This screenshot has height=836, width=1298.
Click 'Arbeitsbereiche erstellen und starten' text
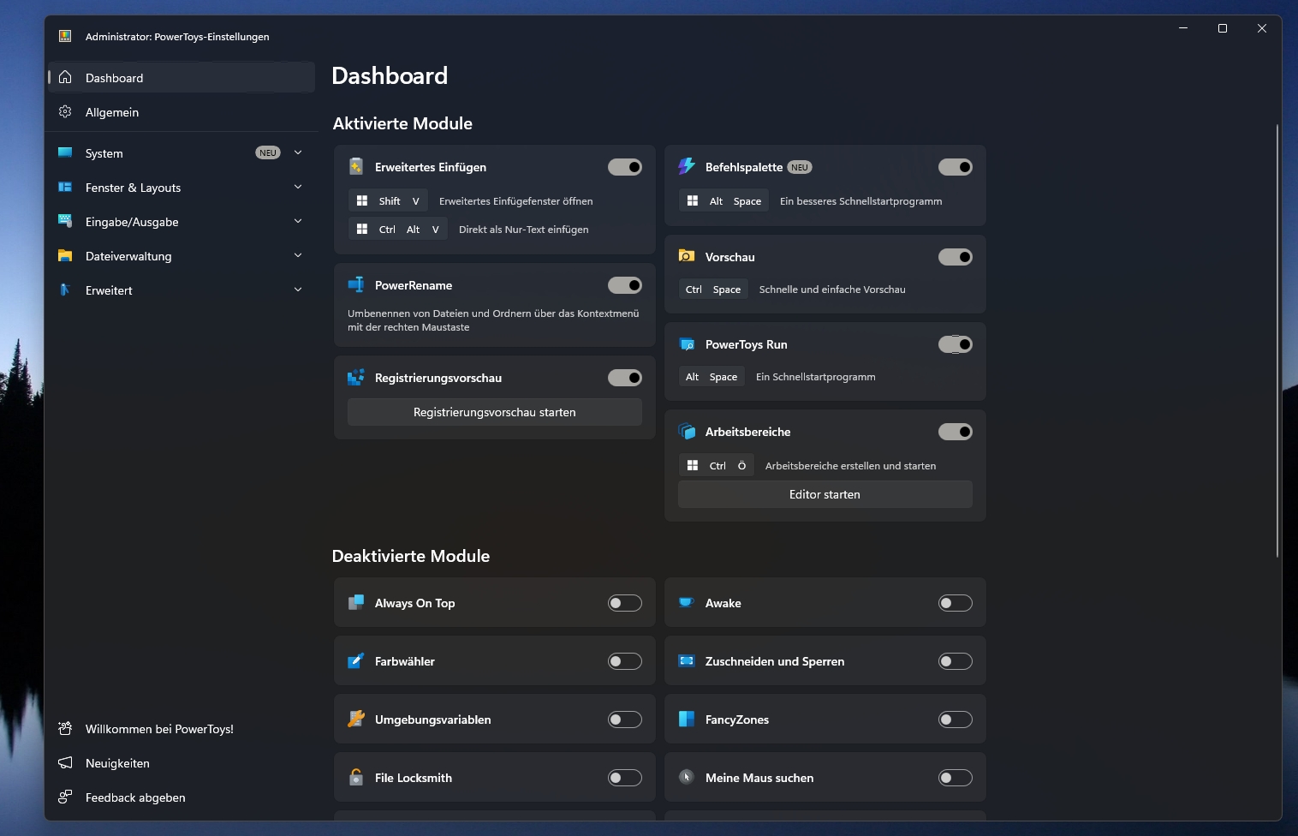click(850, 466)
